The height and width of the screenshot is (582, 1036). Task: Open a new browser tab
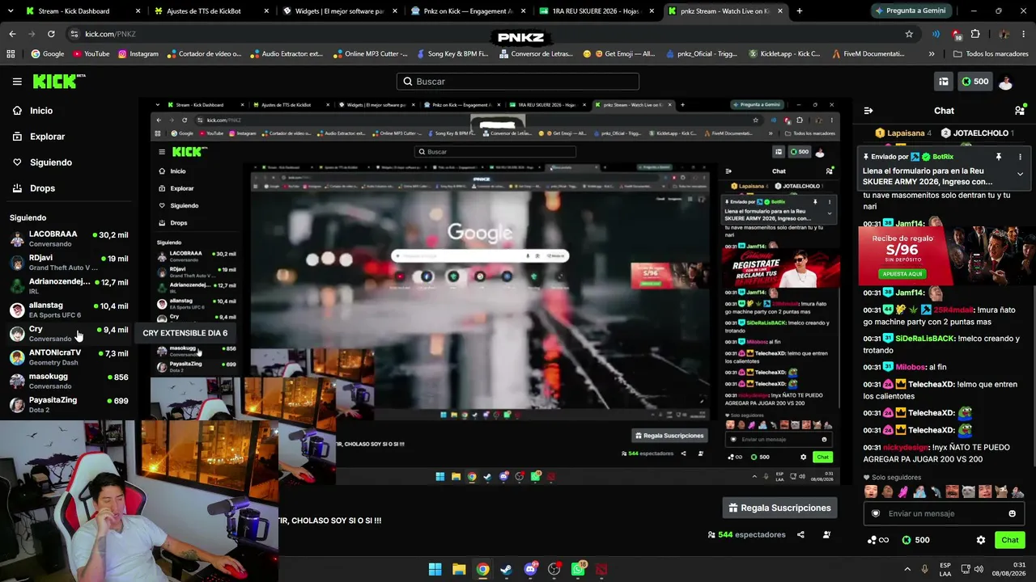coord(800,11)
